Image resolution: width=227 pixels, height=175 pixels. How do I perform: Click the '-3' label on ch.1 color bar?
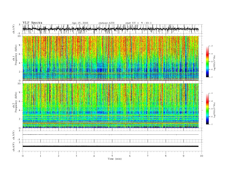click(212, 46)
